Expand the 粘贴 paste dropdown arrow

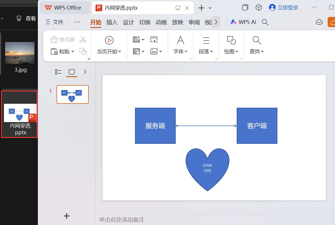[73, 52]
